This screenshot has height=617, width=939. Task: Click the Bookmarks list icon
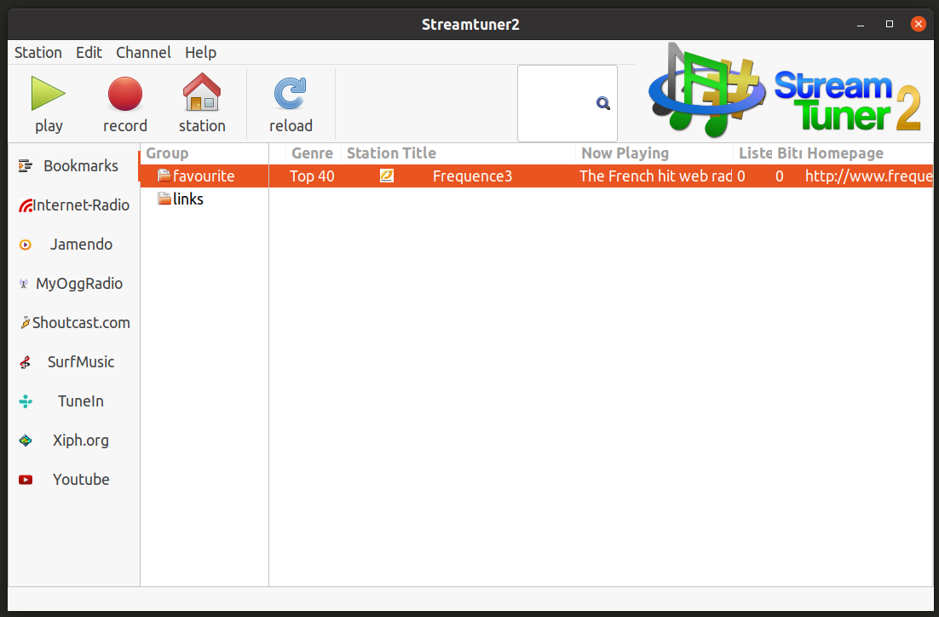point(26,166)
